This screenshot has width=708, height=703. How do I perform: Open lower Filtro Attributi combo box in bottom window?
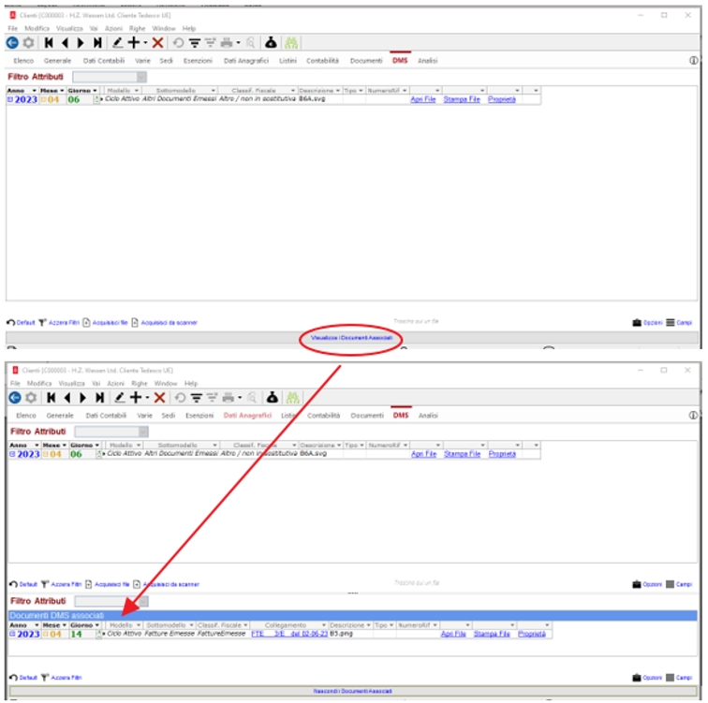[111, 602]
